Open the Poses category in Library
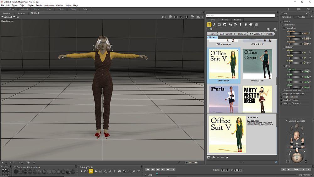The width and height of the screenshot is (314, 177). pyautogui.click(x=214, y=25)
